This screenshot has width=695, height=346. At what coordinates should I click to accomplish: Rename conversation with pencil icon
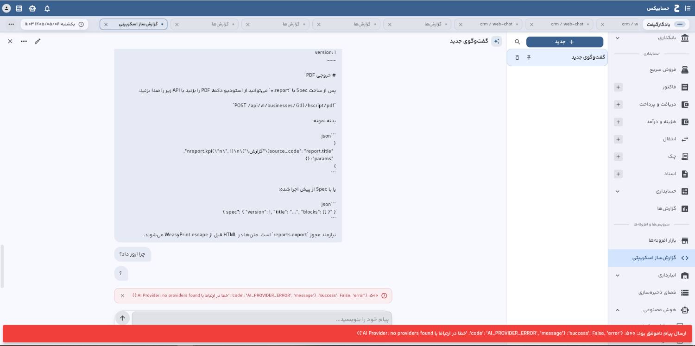coord(38,41)
